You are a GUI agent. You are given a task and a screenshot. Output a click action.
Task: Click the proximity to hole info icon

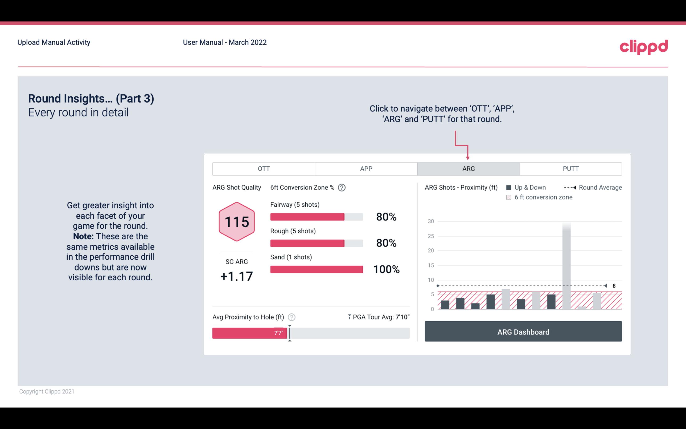pos(292,317)
